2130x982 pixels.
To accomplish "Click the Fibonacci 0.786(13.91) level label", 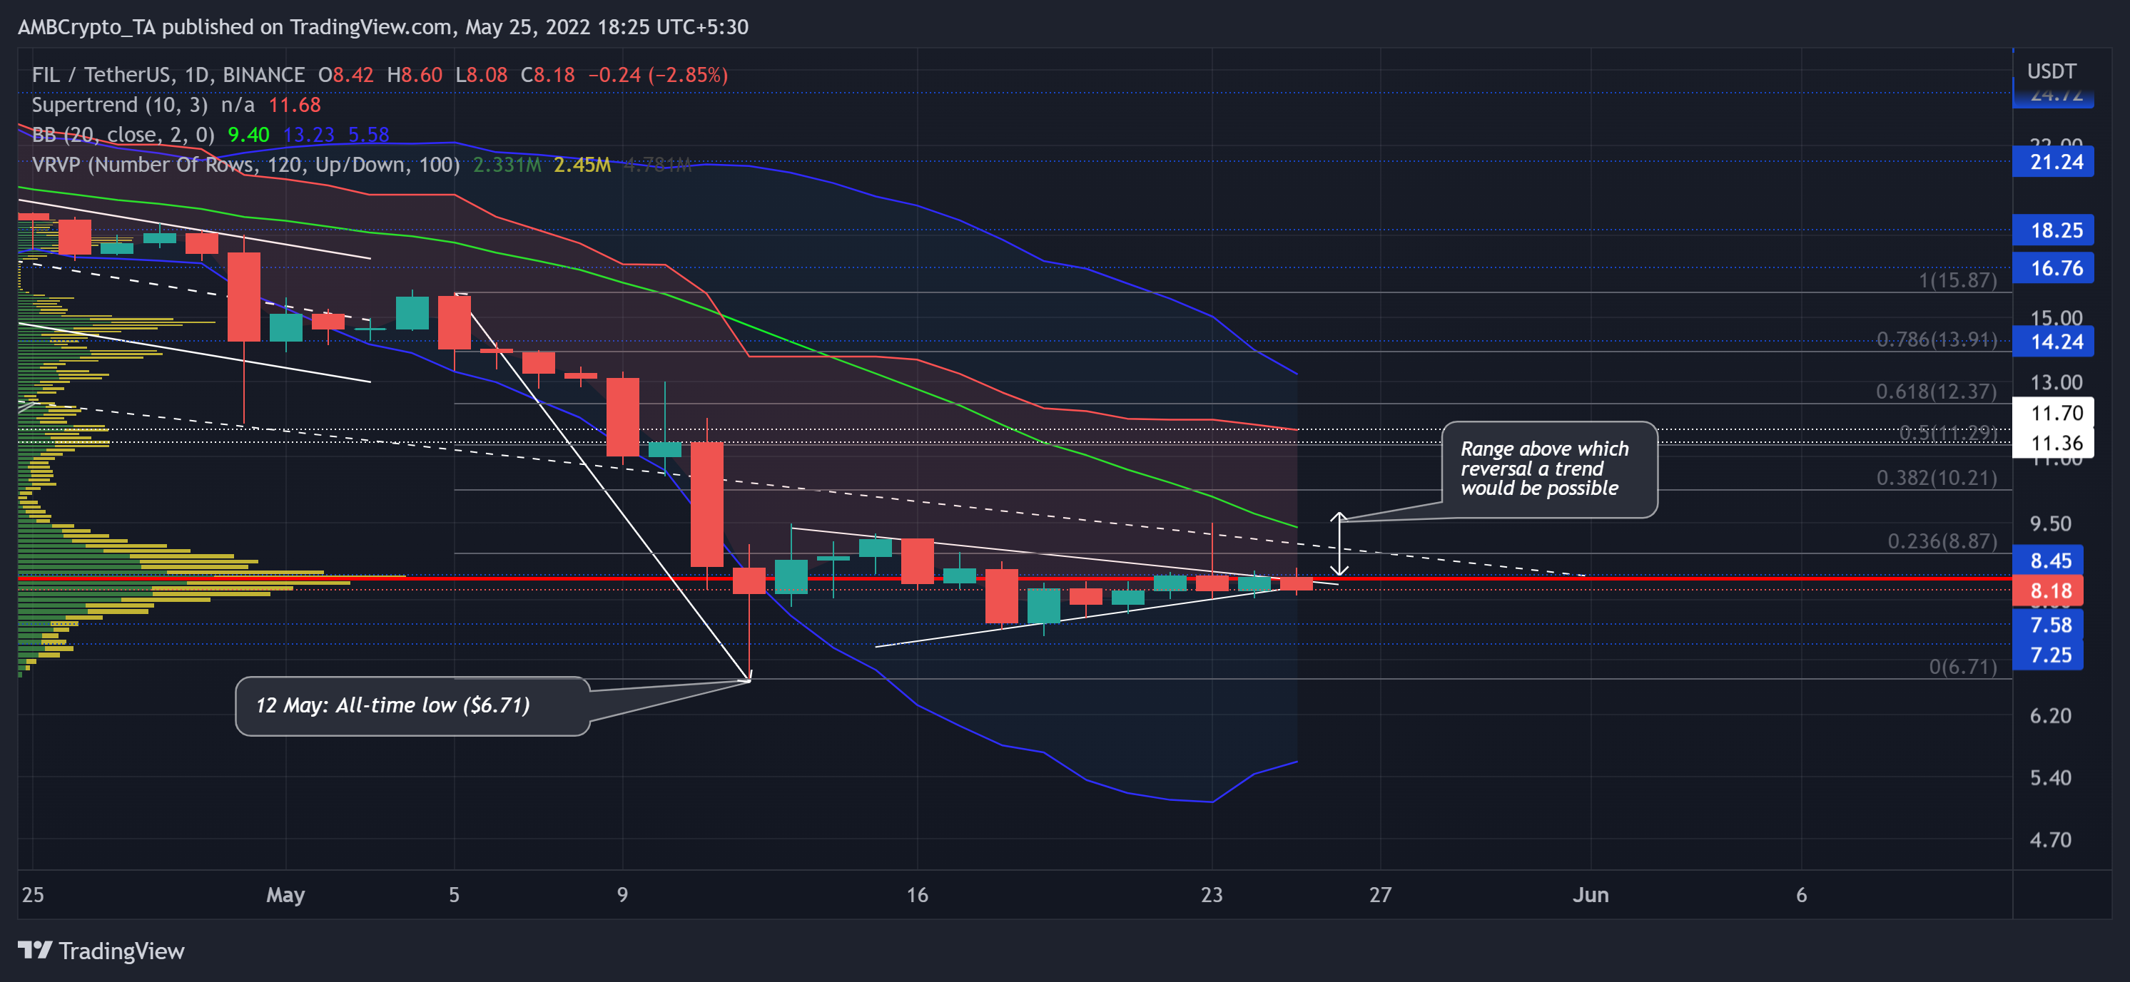I will click(1937, 339).
